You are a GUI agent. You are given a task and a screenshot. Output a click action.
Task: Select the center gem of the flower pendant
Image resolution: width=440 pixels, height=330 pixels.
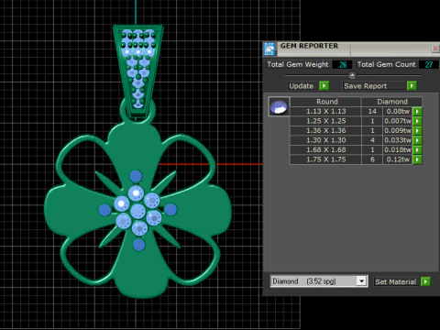(x=137, y=211)
